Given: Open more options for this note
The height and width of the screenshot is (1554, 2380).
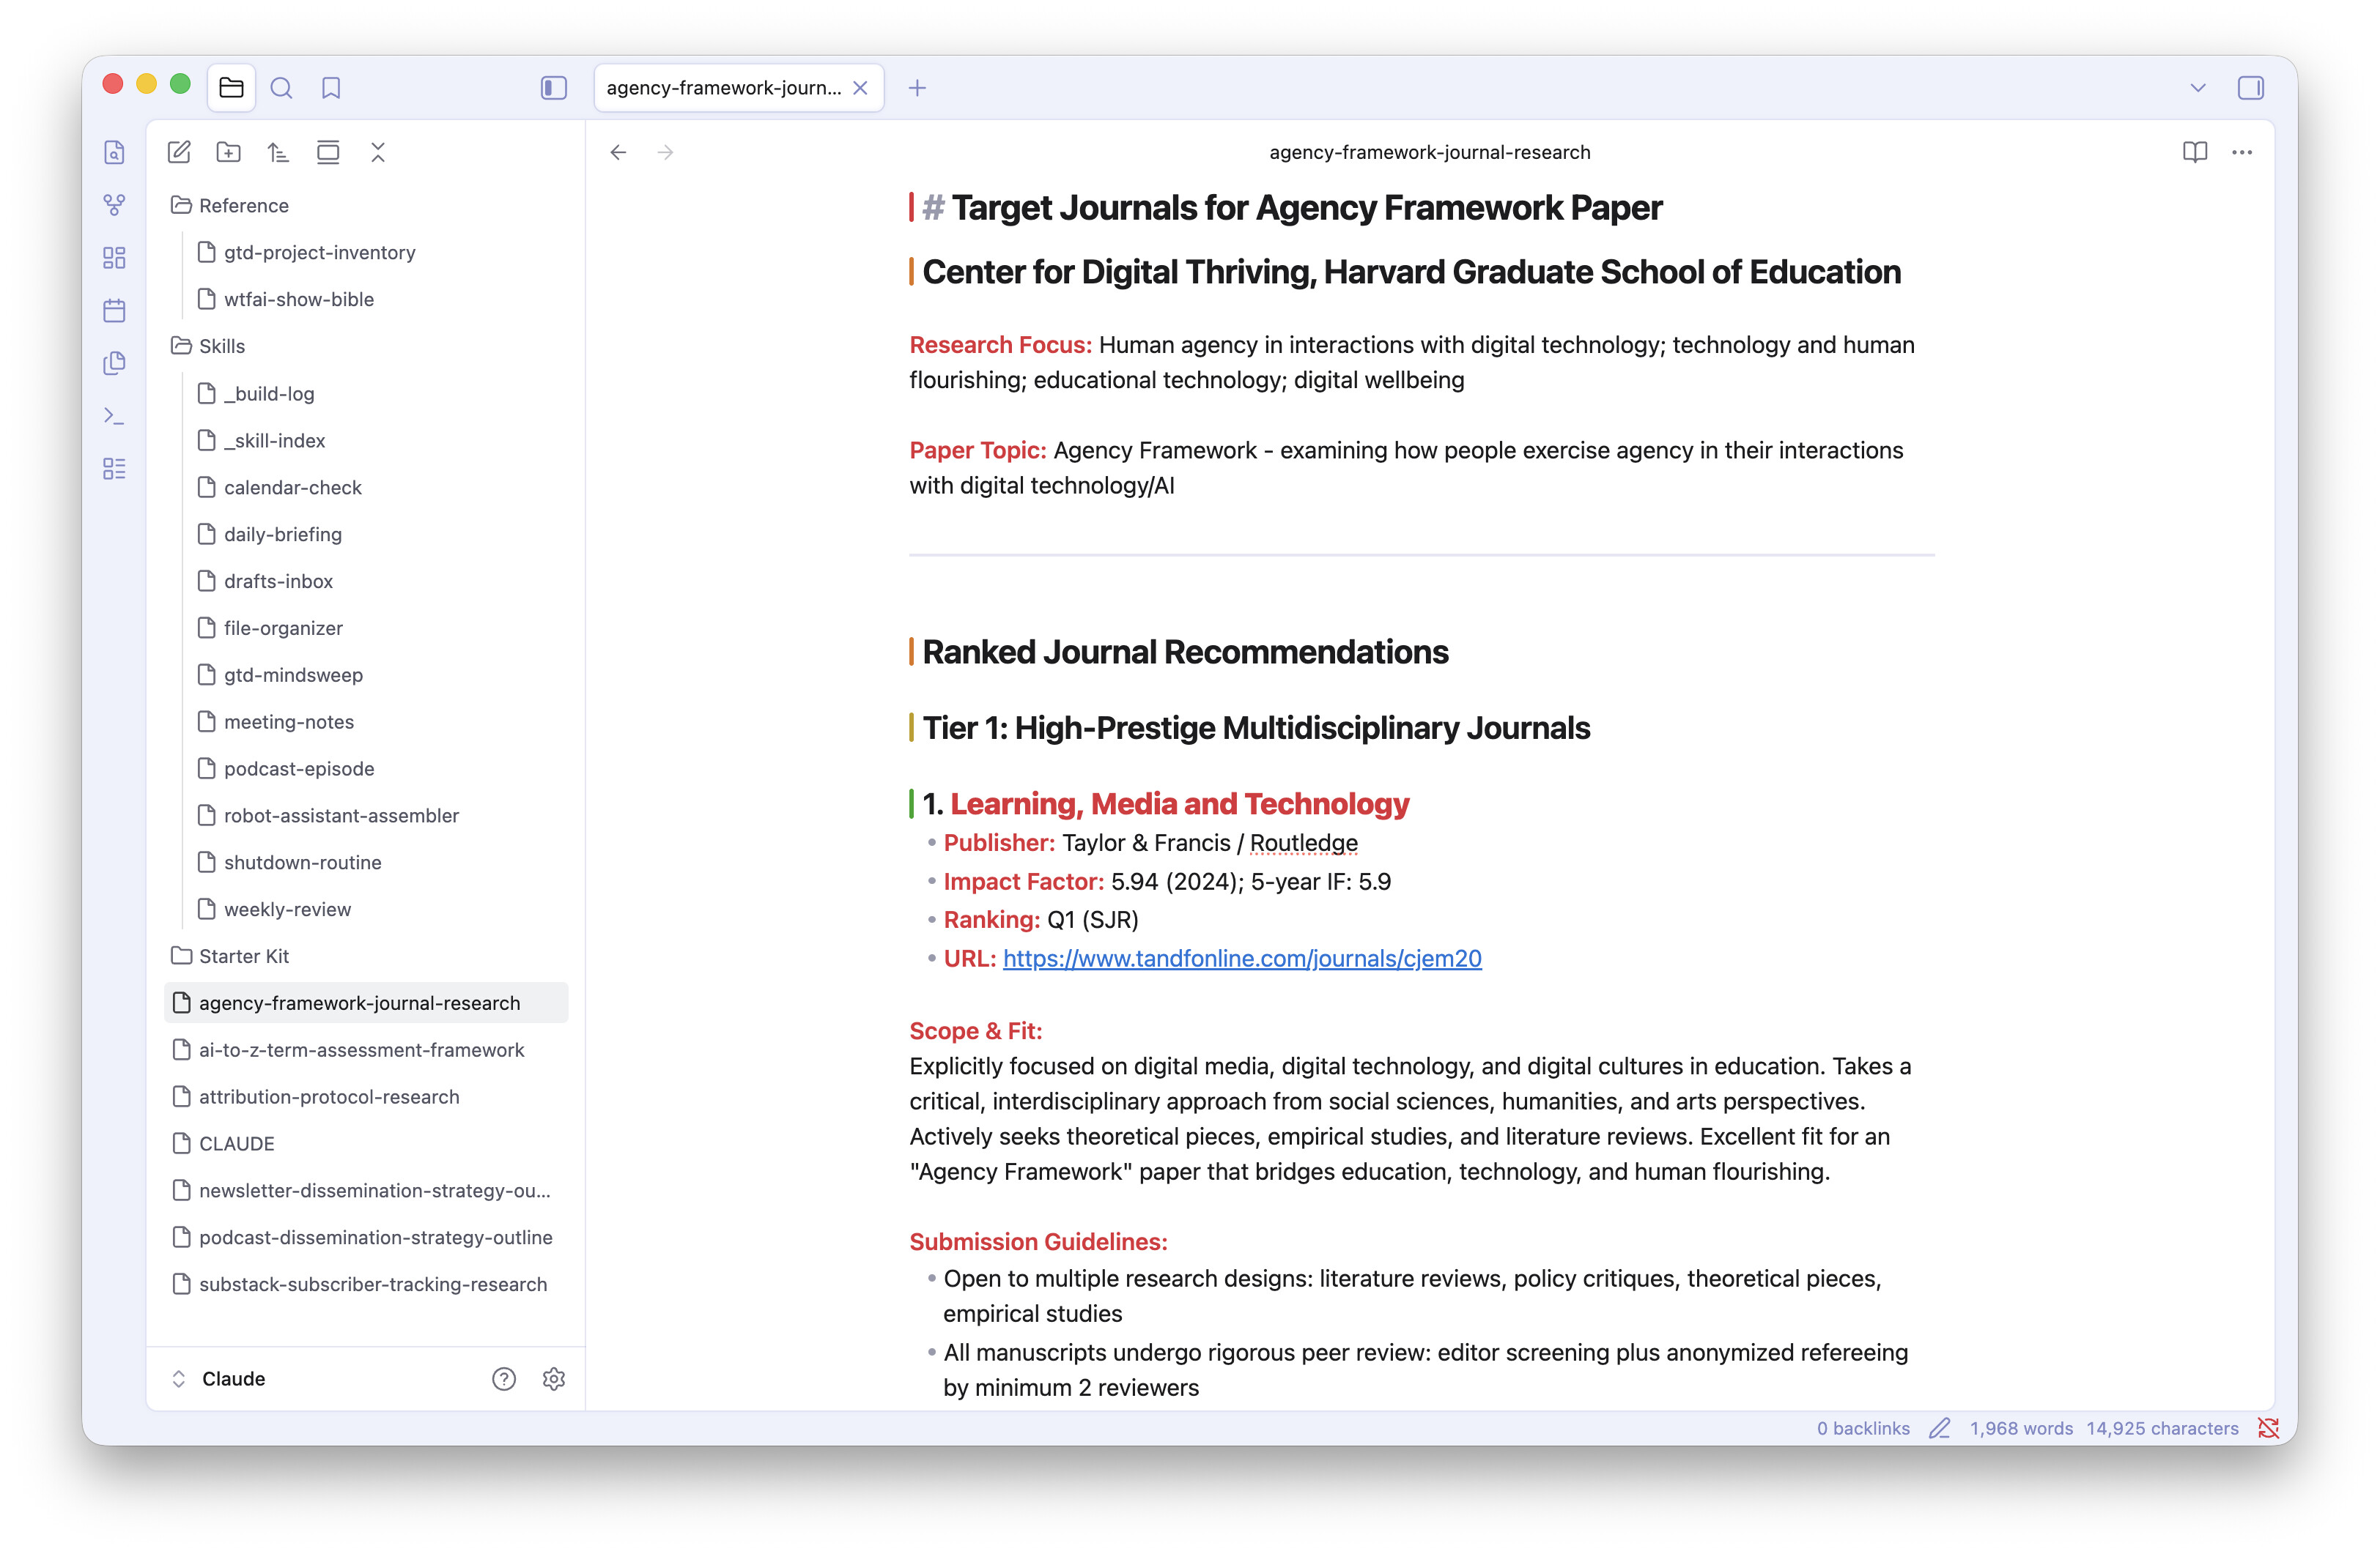Looking at the screenshot, I should (x=2241, y=152).
